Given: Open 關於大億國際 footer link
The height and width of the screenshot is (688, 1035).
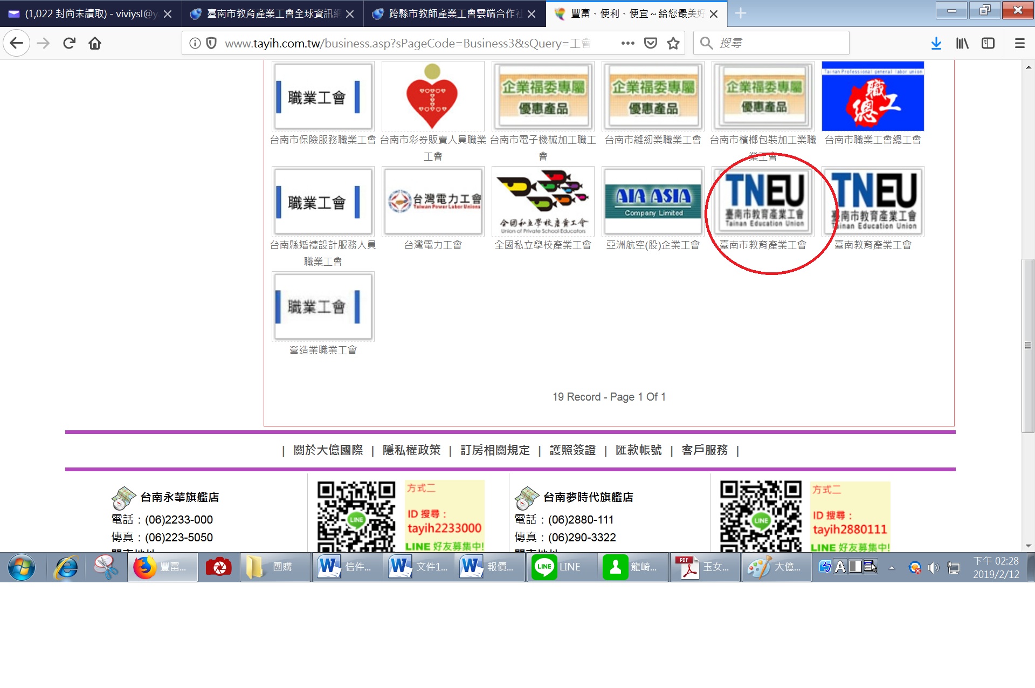Looking at the screenshot, I should pyautogui.click(x=328, y=450).
